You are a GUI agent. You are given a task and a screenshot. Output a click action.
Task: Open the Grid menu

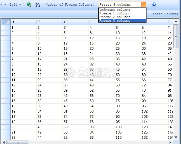(15, 5)
